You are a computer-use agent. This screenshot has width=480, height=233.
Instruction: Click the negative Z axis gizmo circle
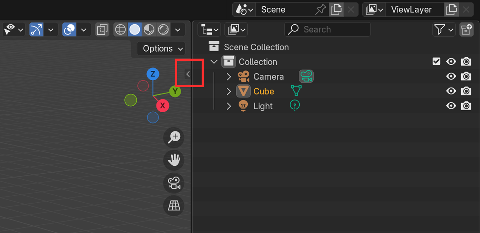tap(153, 118)
